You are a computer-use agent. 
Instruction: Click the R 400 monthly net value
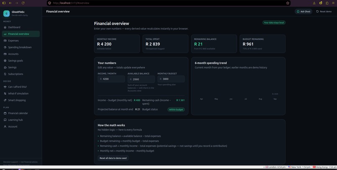(x=137, y=100)
